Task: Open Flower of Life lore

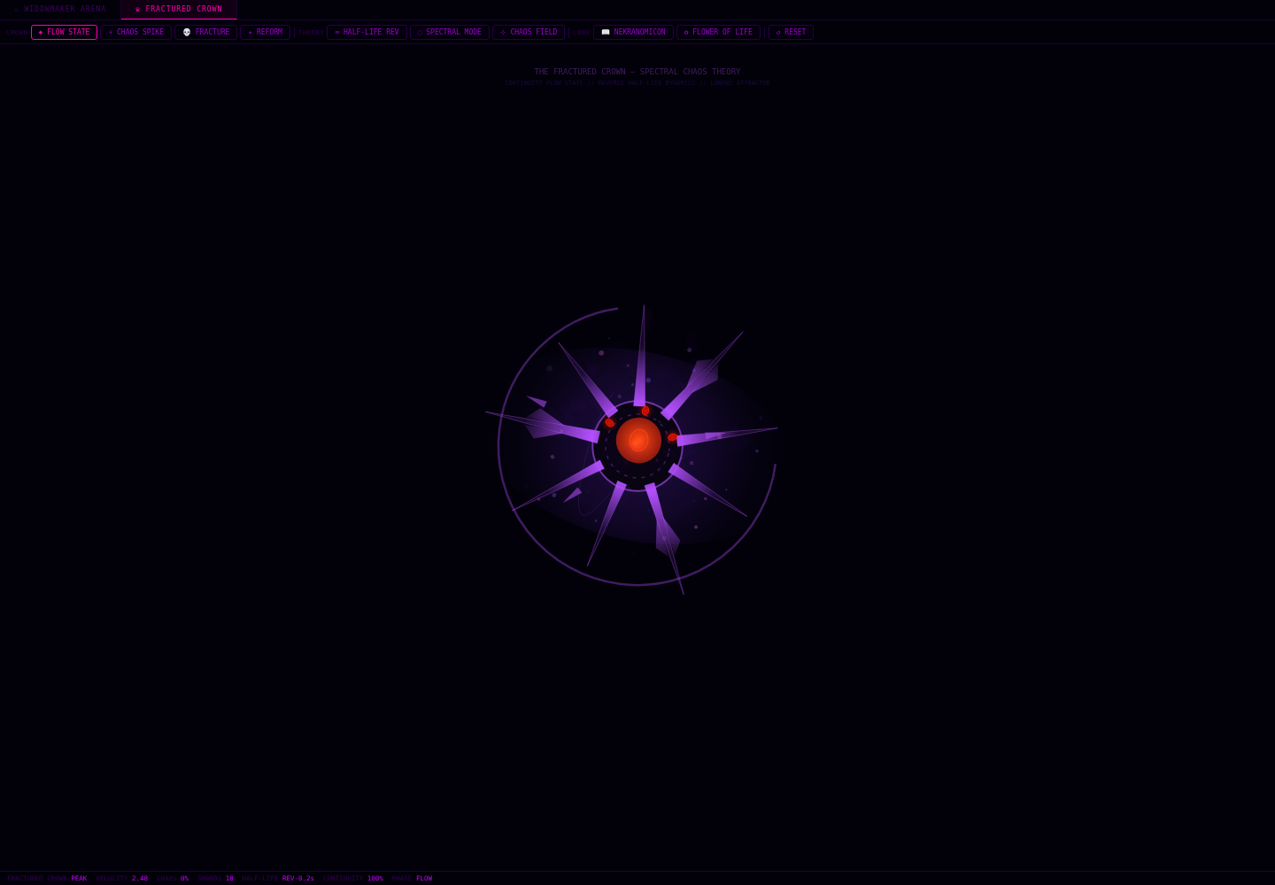Action: tap(718, 32)
